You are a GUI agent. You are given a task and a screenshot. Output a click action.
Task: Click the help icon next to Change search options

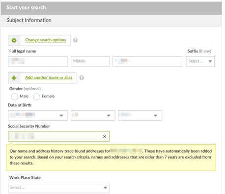(x=75, y=40)
